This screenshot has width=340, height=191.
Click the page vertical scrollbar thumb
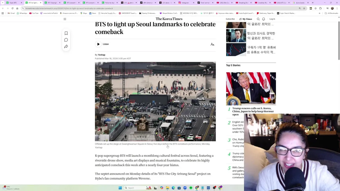(x=339, y=40)
